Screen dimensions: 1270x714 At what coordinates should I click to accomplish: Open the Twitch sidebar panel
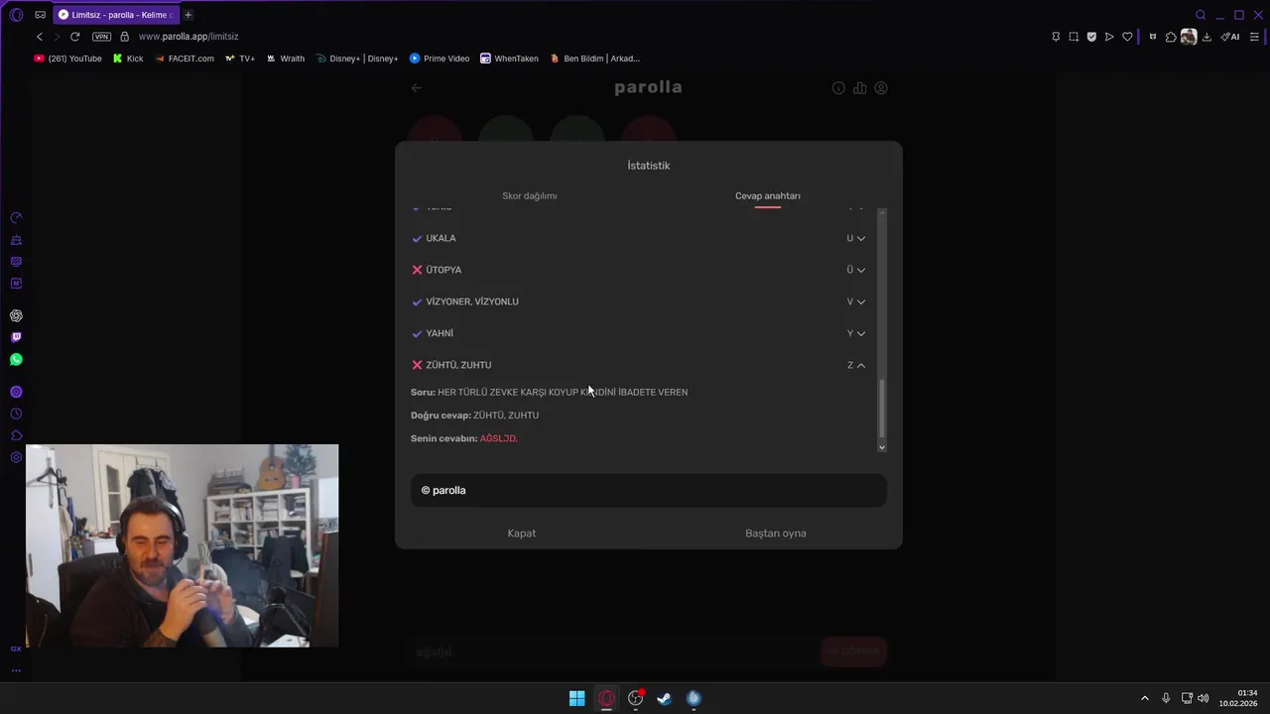coord(16,337)
